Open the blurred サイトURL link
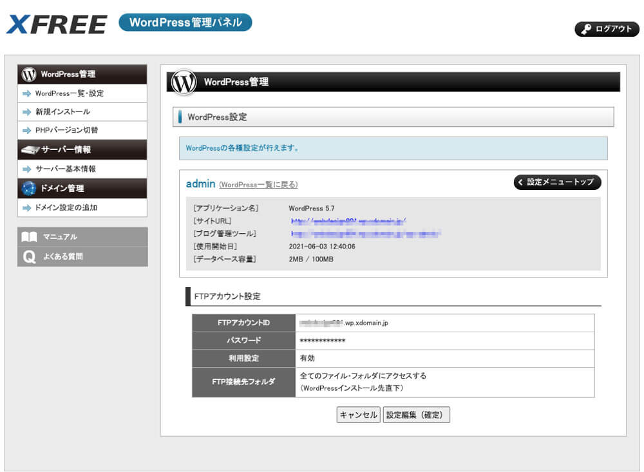 tap(348, 221)
